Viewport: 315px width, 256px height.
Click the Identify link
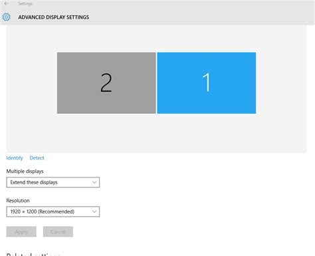tap(15, 158)
